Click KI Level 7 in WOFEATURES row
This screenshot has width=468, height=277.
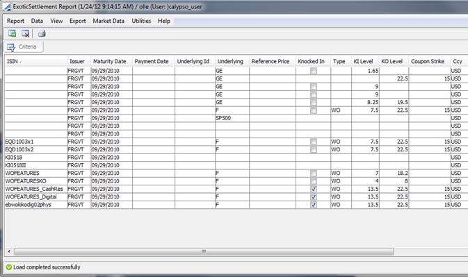coord(365,174)
